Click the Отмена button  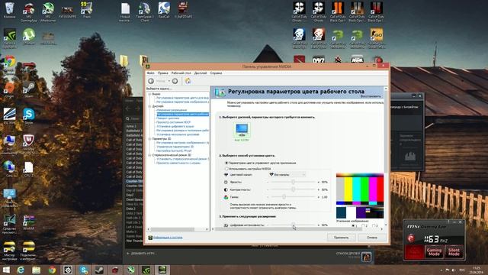click(x=372, y=238)
